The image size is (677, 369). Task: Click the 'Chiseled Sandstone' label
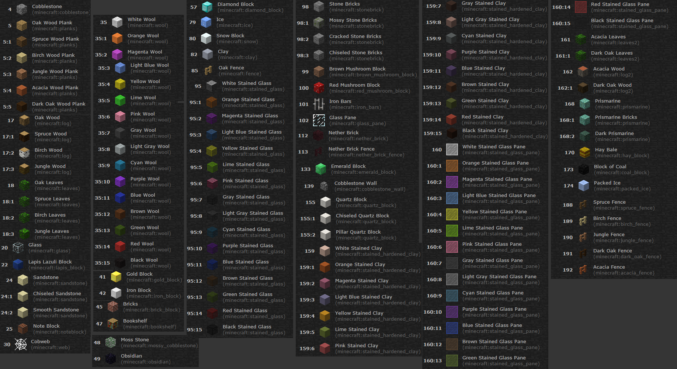pyautogui.click(x=57, y=293)
